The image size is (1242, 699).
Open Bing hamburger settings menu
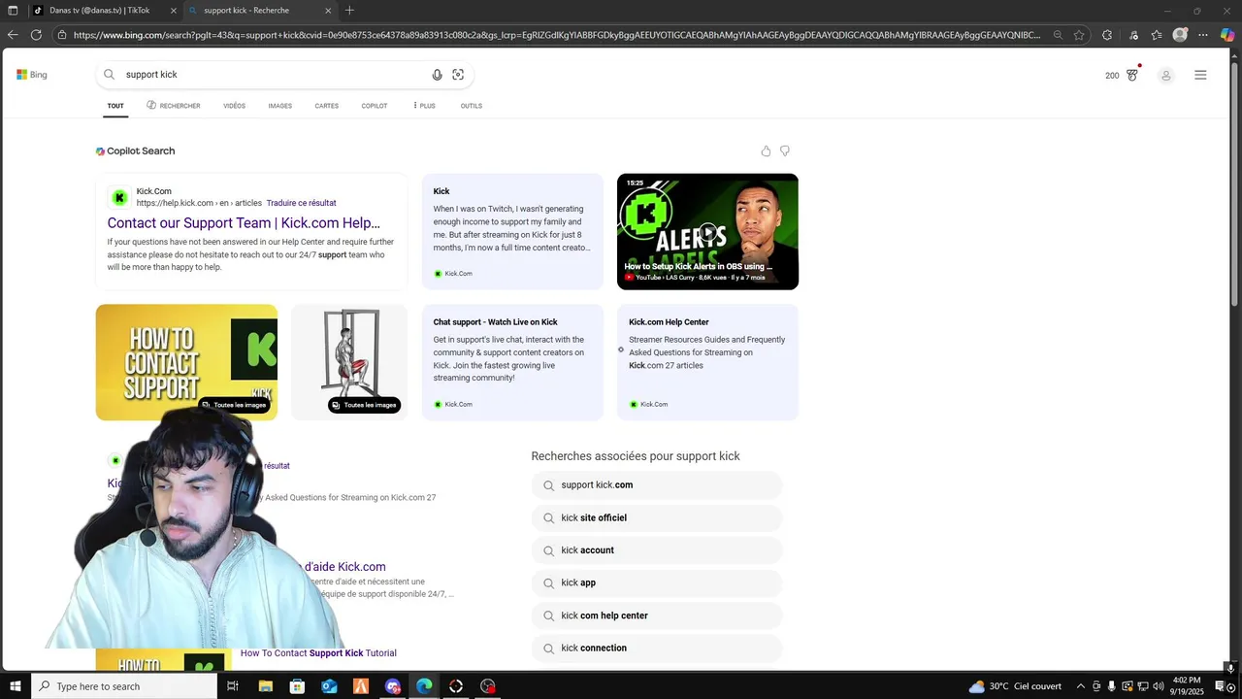tap(1200, 75)
